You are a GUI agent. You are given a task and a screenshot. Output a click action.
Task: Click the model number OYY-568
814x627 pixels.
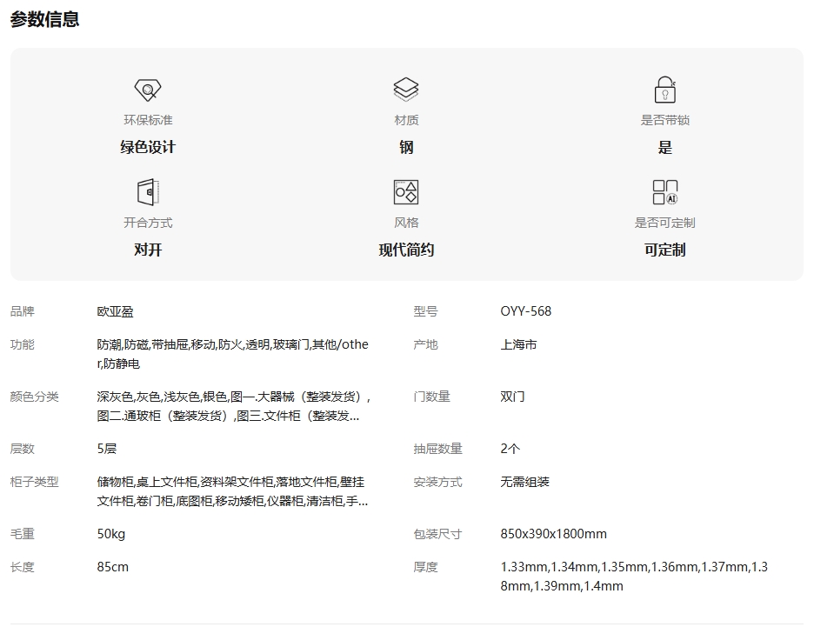pyautogui.click(x=526, y=311)
